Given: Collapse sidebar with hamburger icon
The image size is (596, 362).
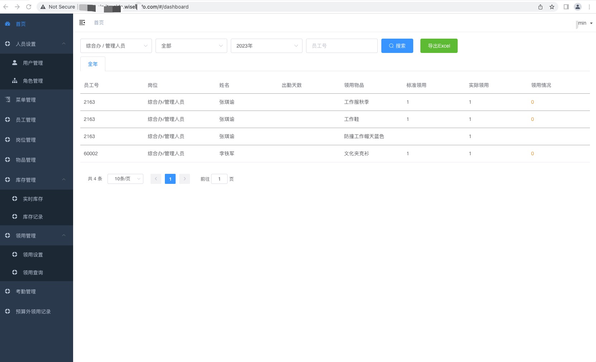Looking at the screenshot, I should [82, 23].
